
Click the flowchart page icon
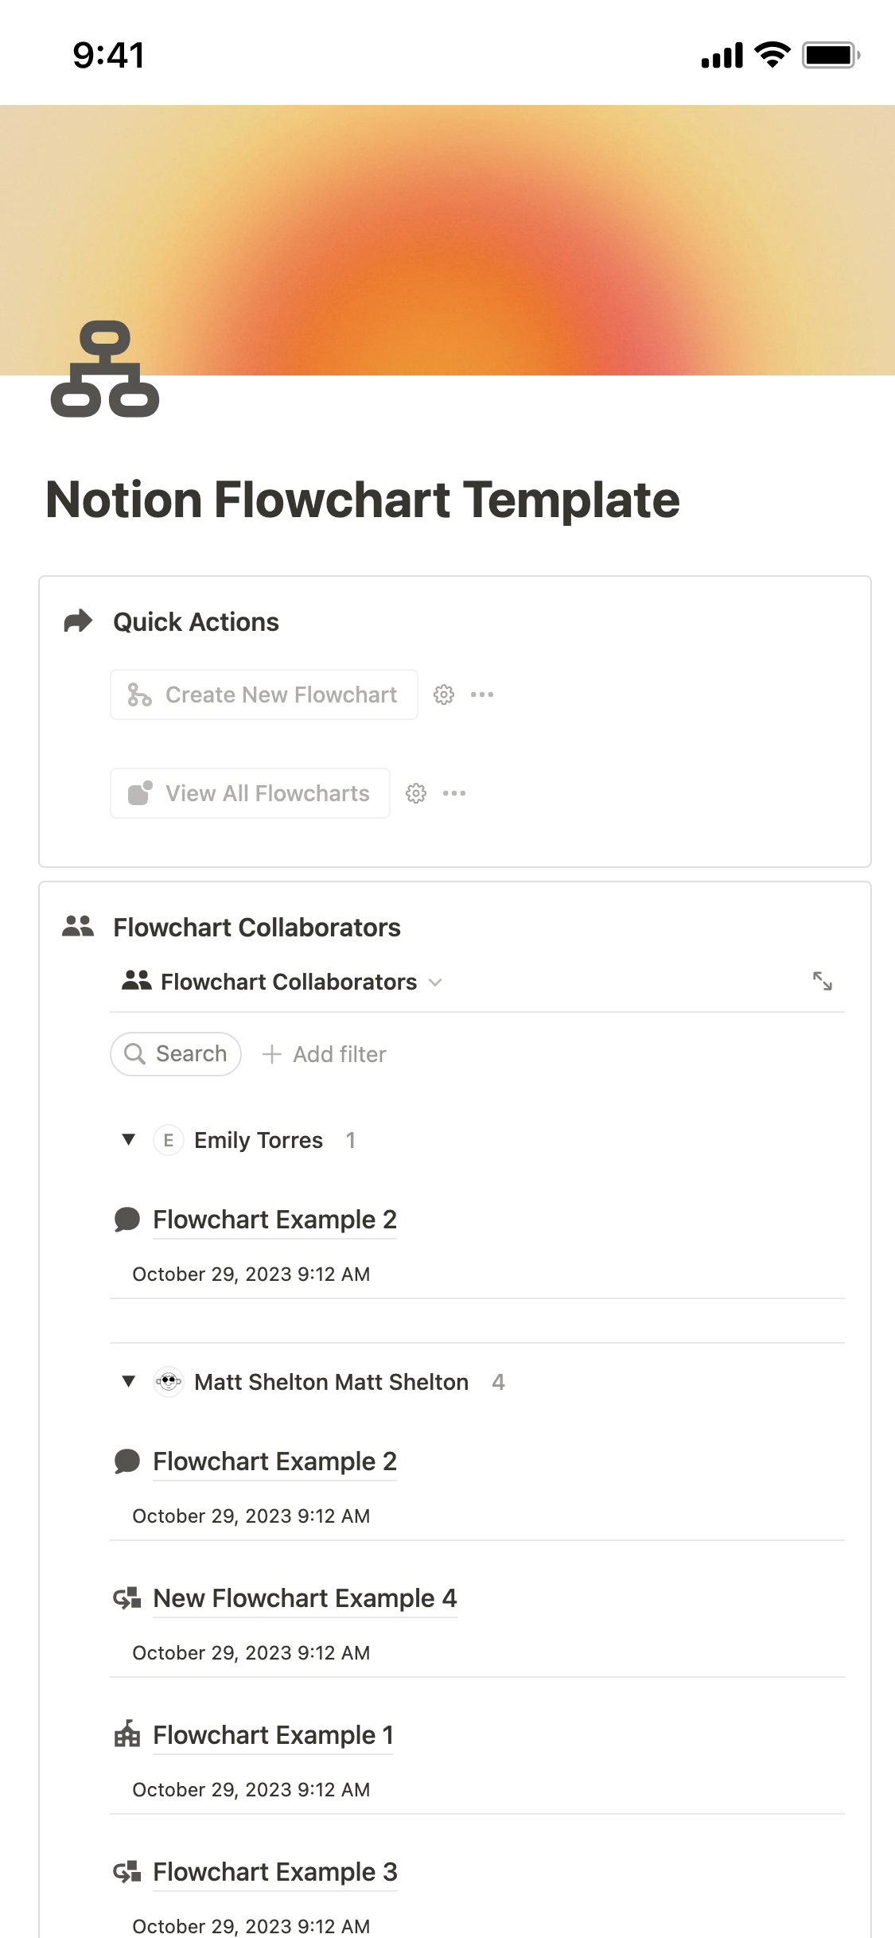(105, 368)
